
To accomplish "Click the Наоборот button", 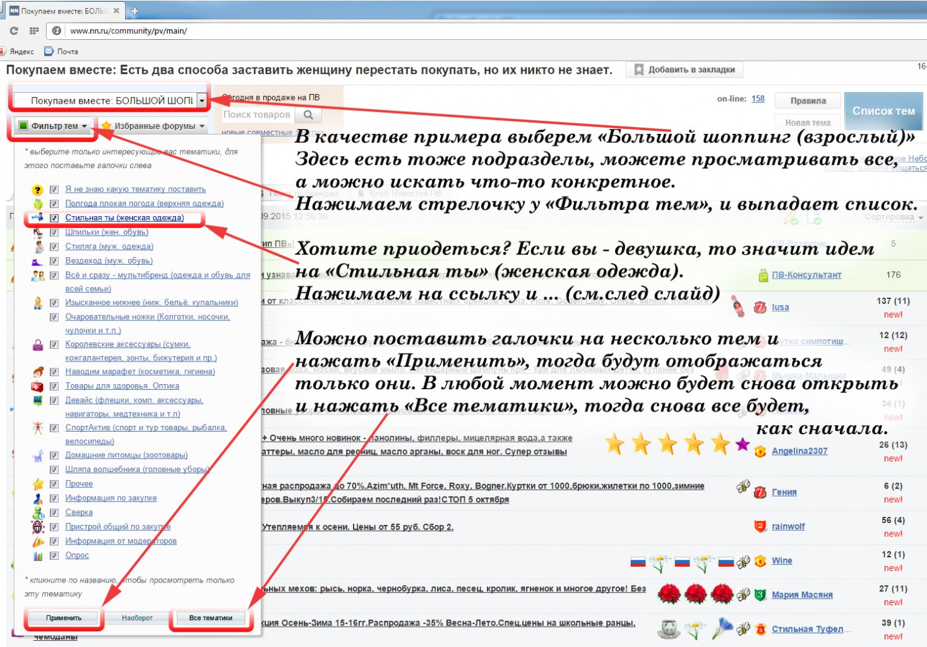I will (x=137, y=618).
